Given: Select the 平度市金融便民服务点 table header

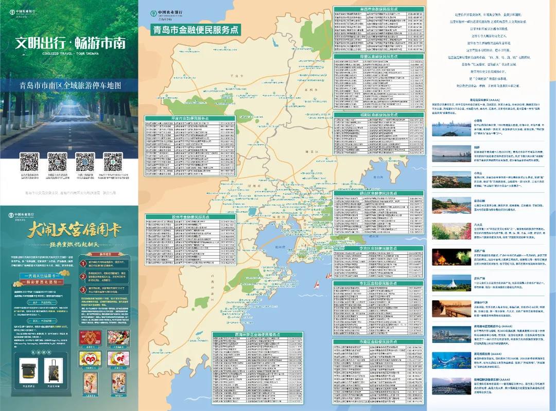Looking at the screenshot, I should (x=190, y=118).
